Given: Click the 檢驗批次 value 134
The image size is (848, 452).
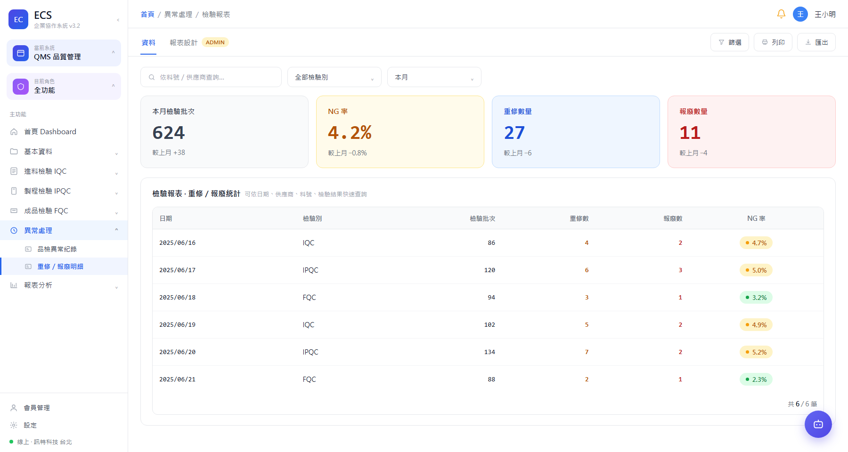Looking at the screenshot, I should coord(489,352).
